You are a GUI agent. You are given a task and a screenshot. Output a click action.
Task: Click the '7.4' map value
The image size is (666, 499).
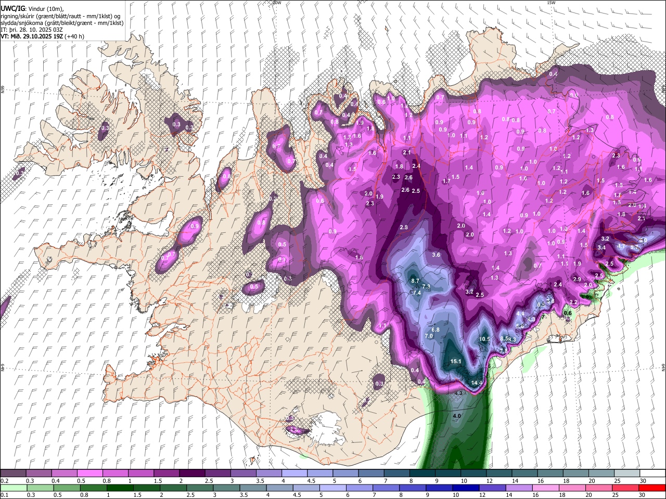(416, 293)
